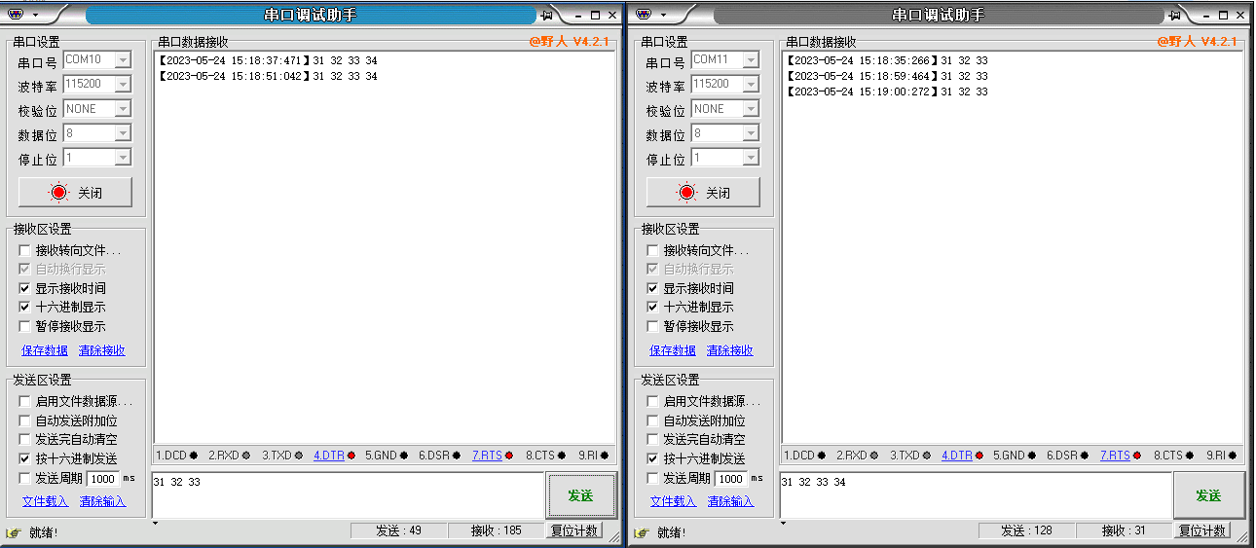Image resolution: width=1256 pixels, height=548 pixels.
Task: Click the red-light 关闭 port button for COM11
Action: point(704,193)
